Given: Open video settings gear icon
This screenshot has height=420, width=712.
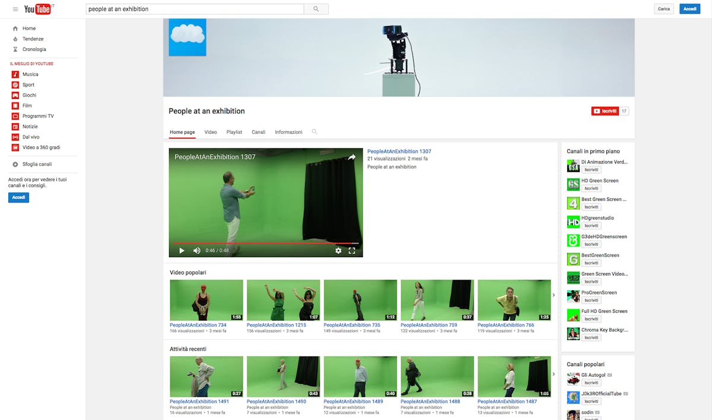Looking at the screenshot, I should 338,251.
